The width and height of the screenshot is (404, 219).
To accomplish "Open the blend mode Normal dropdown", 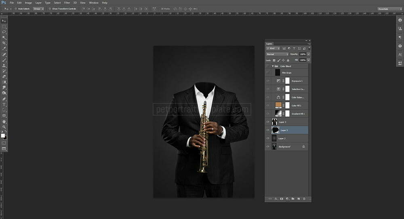I will point(277,54).
